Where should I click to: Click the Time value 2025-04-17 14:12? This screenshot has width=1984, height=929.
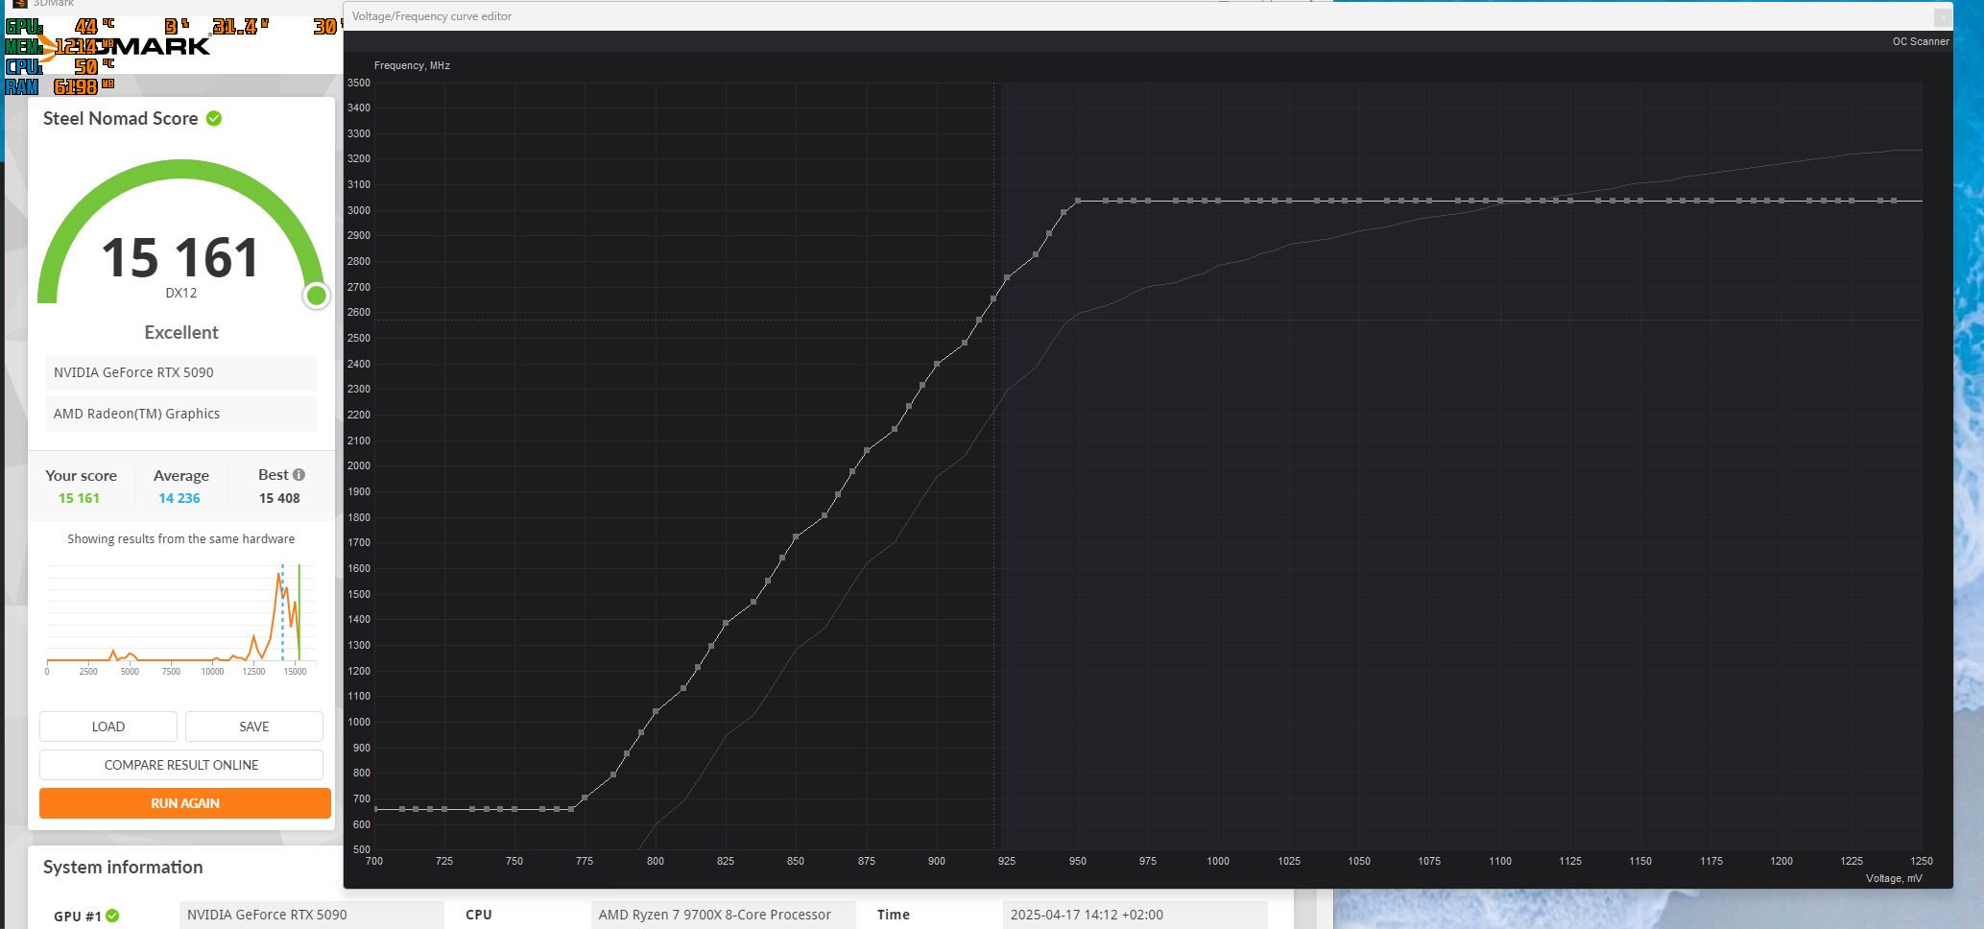point(1135,915)
